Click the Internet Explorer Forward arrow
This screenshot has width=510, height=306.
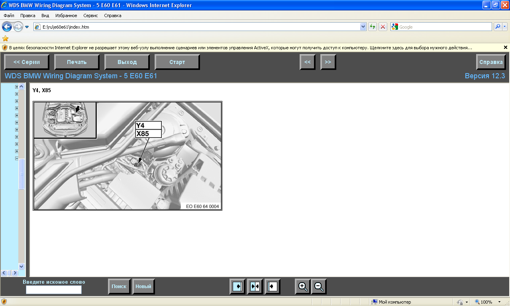click(18, 27)
